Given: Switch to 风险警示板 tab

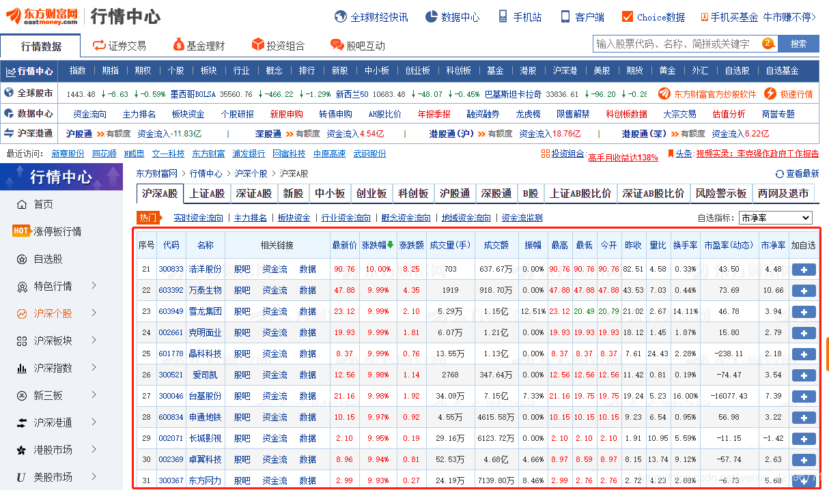Looking at the screenshot, I should coord(721,194).
